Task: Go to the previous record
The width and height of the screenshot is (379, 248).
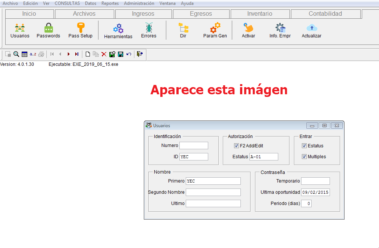Action: (60, 54)
